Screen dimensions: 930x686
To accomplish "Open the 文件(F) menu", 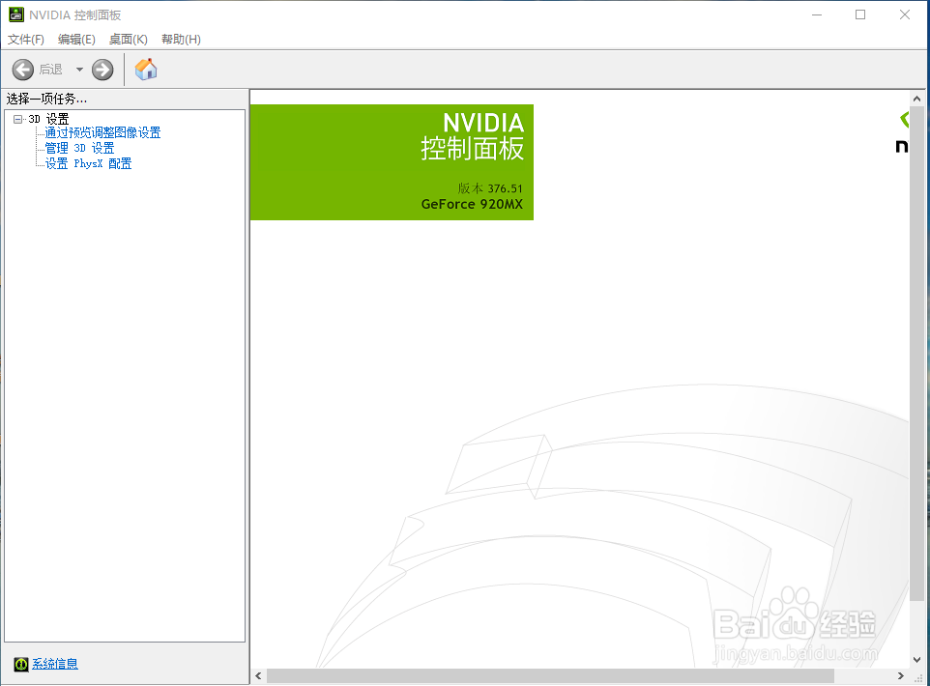I will point(26,40).
